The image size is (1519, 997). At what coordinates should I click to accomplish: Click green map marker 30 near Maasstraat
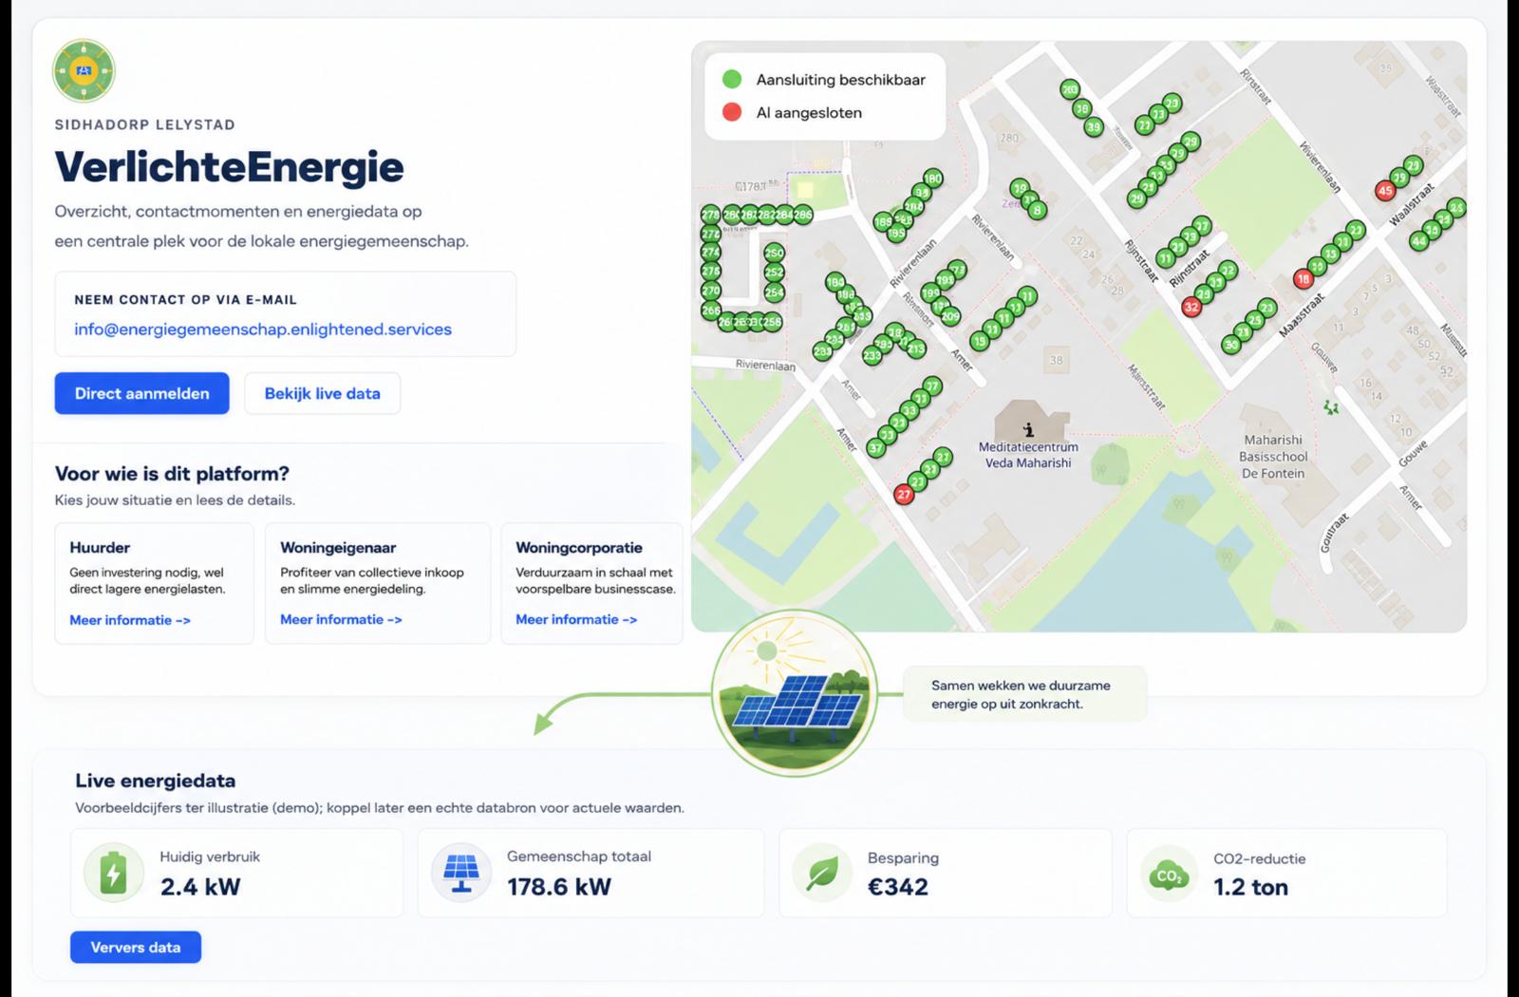pos(1231,345)
